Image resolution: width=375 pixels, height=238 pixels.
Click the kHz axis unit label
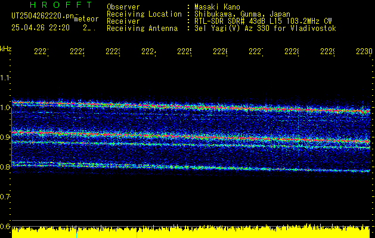(x=6, y=49)
